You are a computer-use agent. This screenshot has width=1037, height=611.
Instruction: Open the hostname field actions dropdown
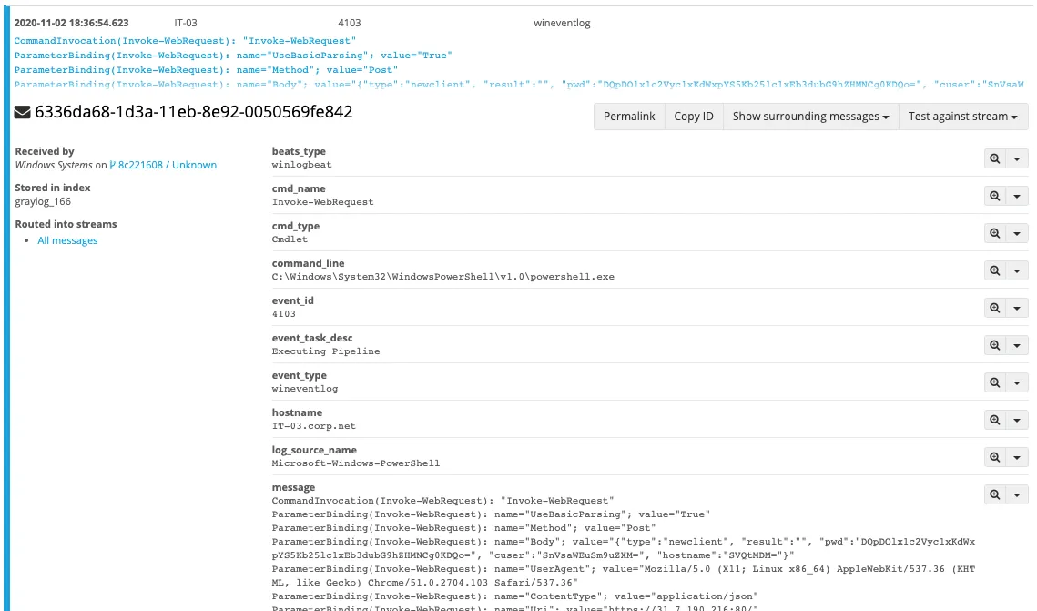pyautogui.click(x=1017, y=420)
